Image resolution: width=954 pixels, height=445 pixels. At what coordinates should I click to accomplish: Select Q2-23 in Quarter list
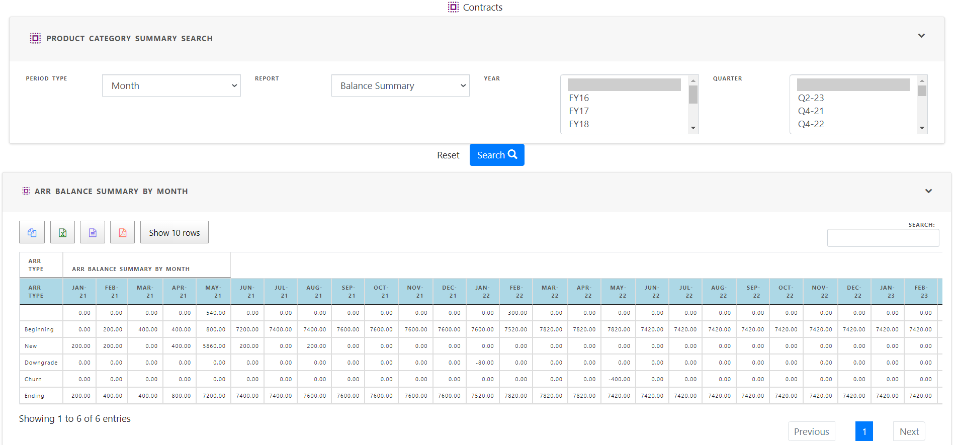pos(853,98)
